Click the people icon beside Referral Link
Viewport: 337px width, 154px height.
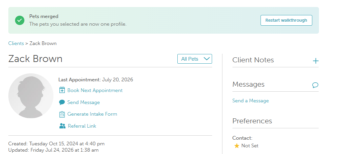tap(62, 126)
